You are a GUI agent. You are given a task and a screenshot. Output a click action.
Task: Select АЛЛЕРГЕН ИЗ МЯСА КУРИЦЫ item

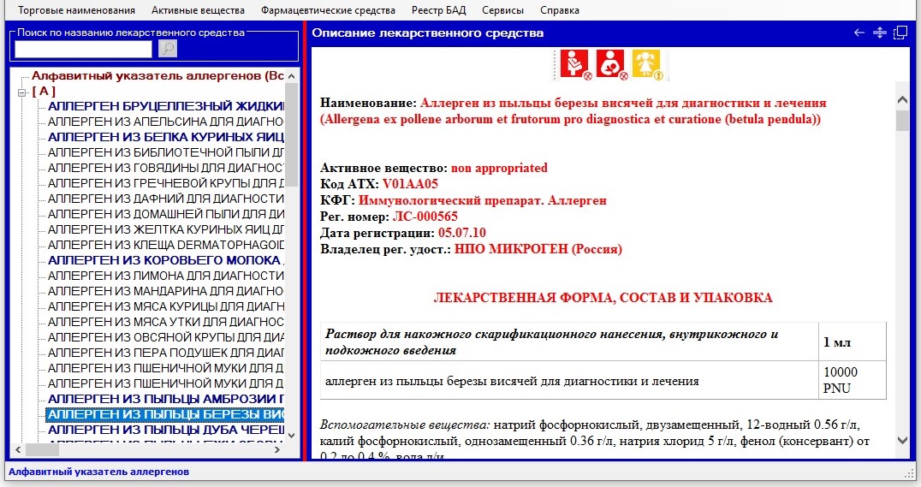click(x=166, y=306)
